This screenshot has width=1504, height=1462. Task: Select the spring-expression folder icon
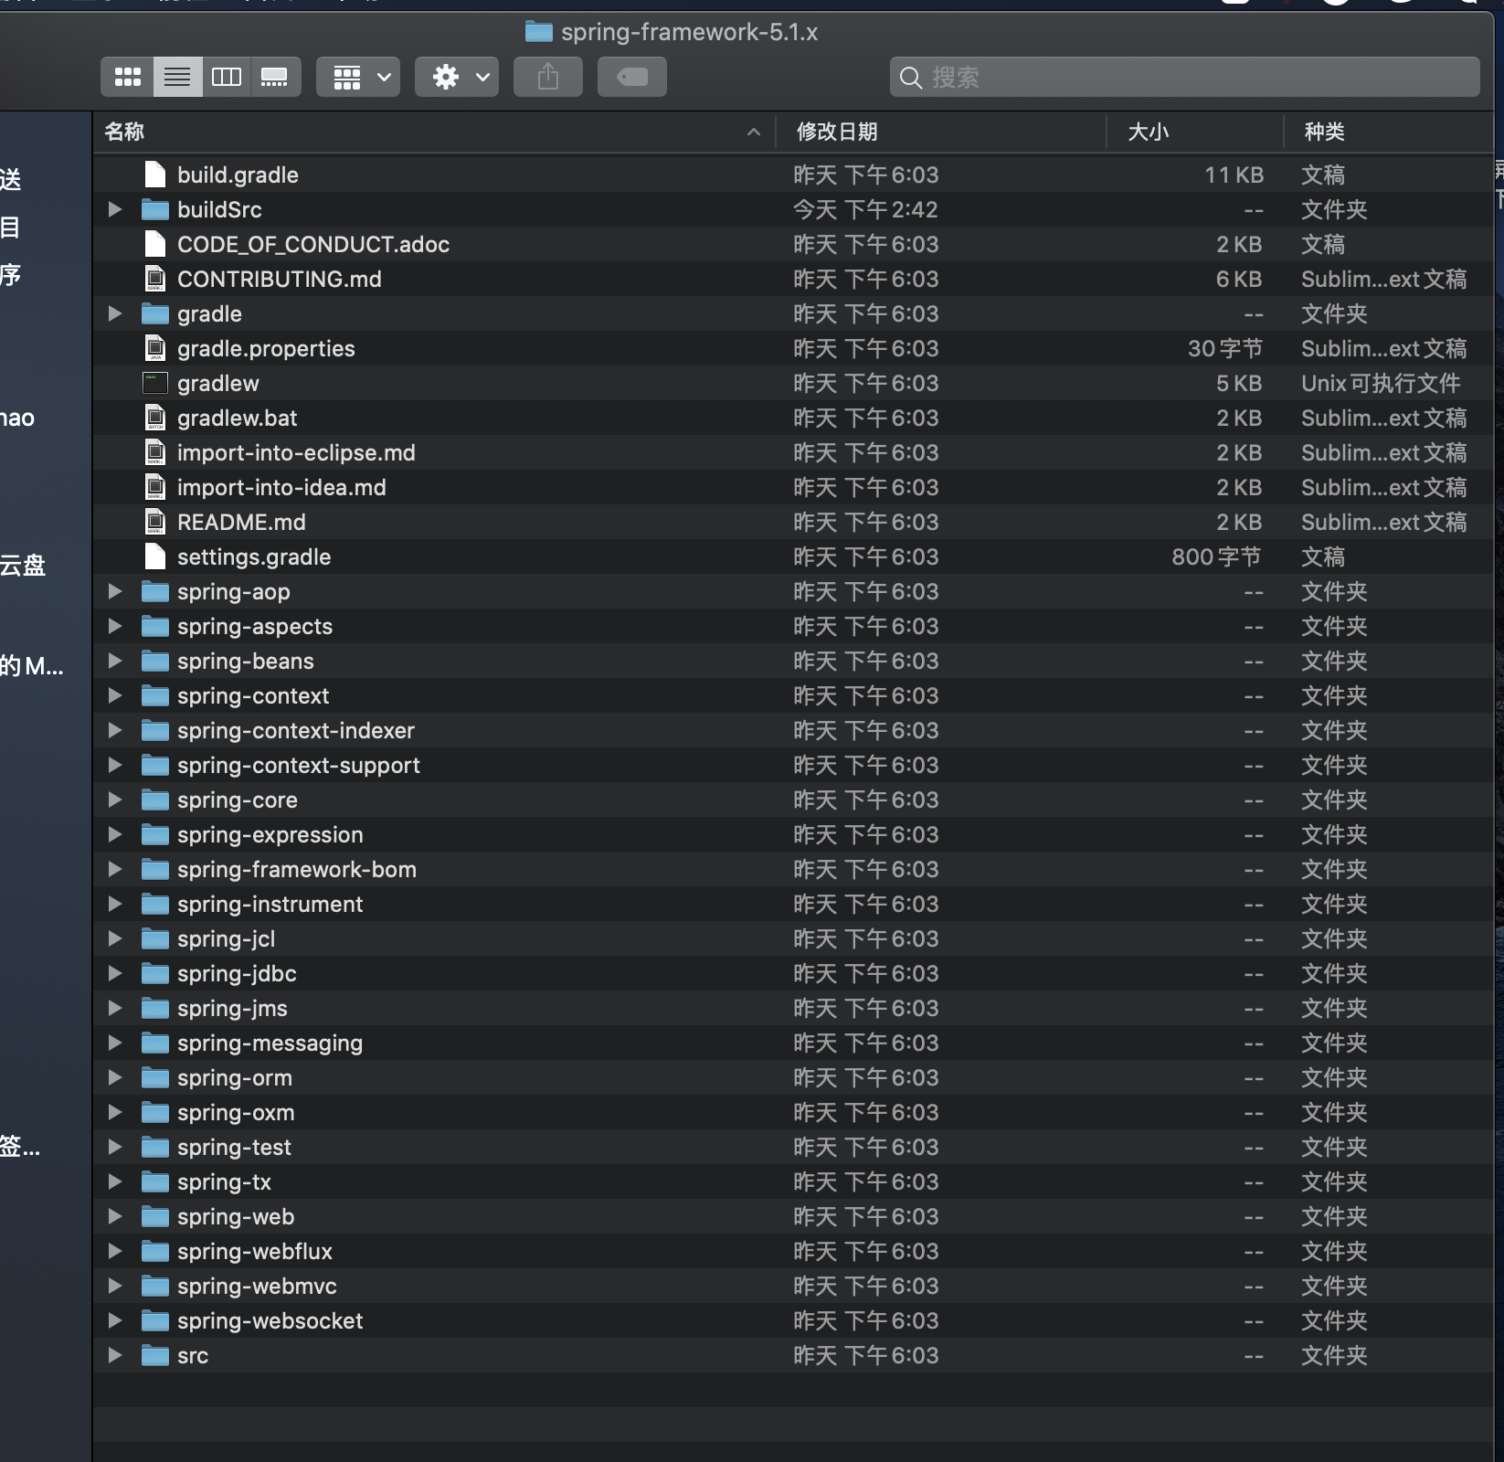coord(155,834)
